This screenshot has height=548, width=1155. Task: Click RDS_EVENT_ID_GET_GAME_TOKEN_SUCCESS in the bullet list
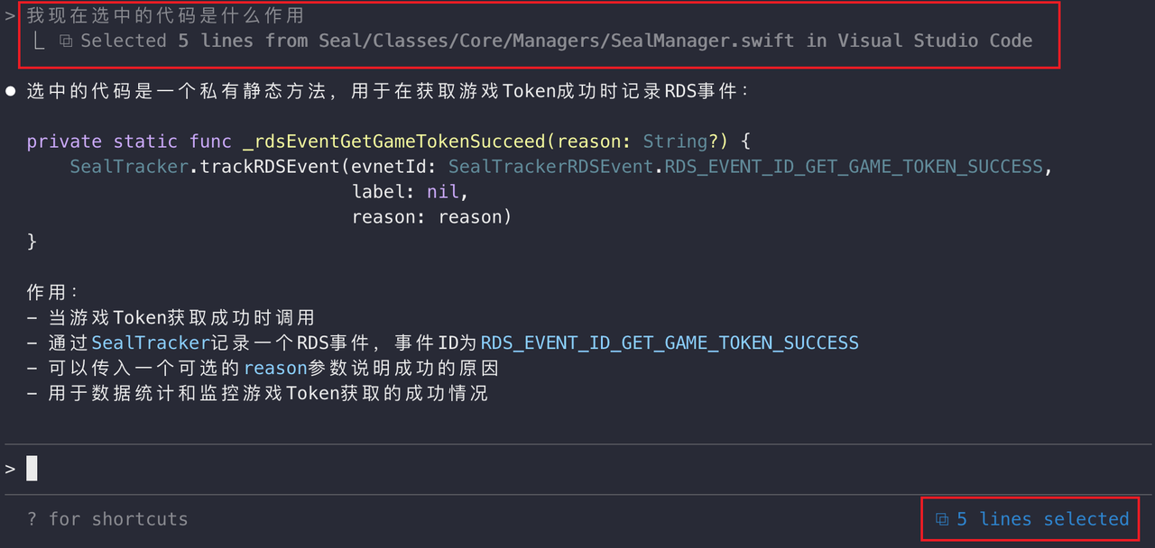pos(670,343)
